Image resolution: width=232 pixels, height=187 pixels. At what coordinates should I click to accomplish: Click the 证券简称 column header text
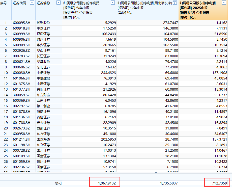[x=43, y=3]
